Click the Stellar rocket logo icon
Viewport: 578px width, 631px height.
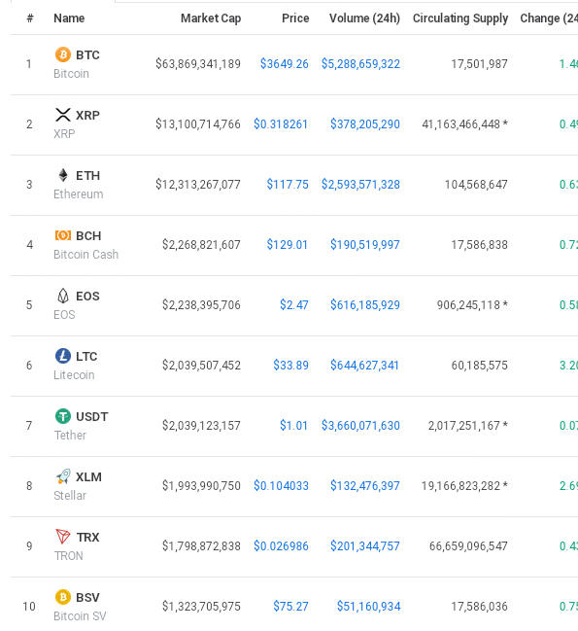point(63,476)
